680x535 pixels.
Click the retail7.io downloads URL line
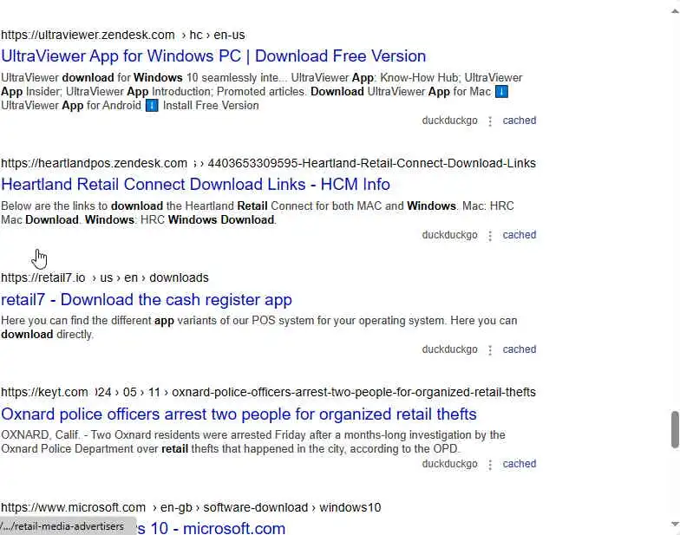coord(104,277)
